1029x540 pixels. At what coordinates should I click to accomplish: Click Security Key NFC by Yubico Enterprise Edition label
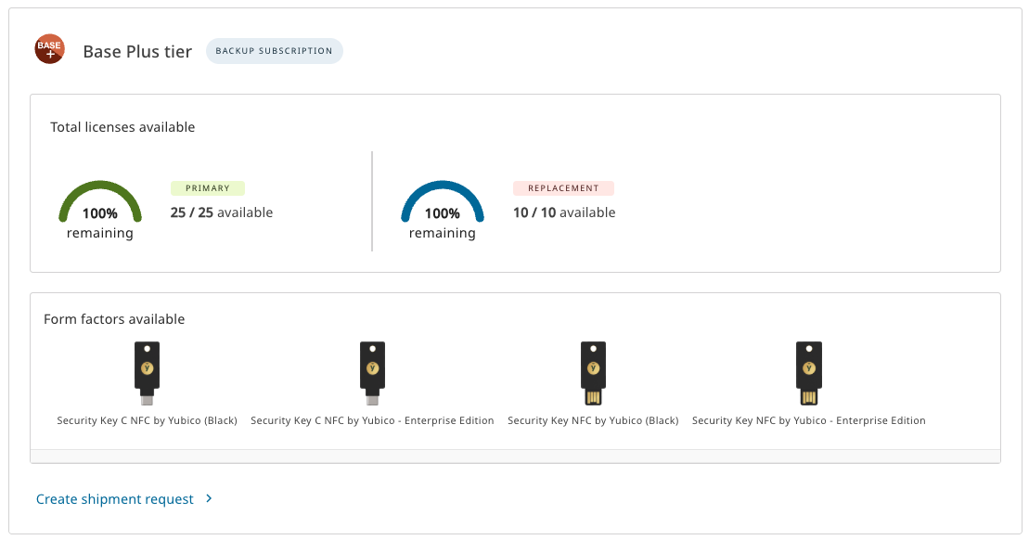pyautogui.click(x=808, y=420)
